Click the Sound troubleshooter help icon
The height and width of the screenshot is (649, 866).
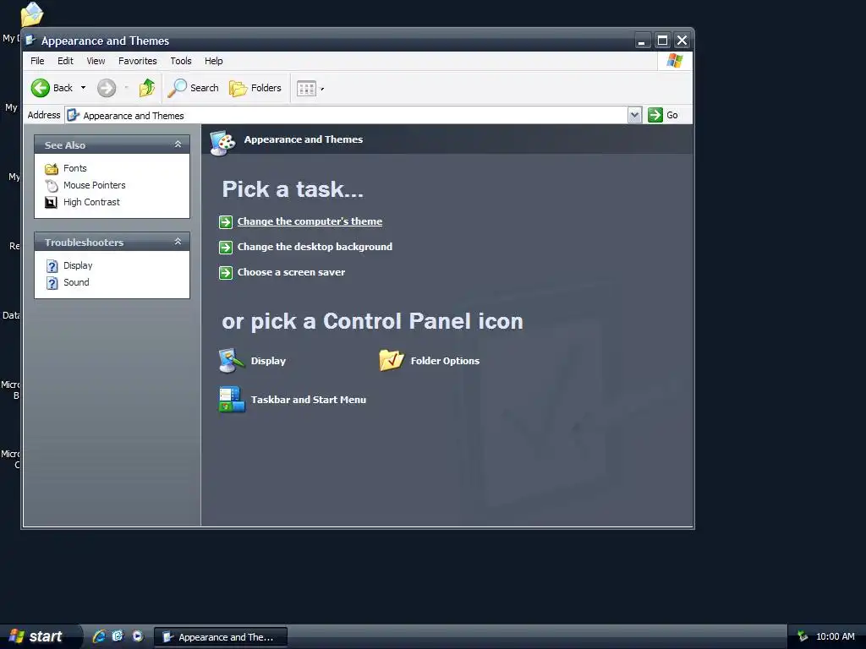(52, 283)
